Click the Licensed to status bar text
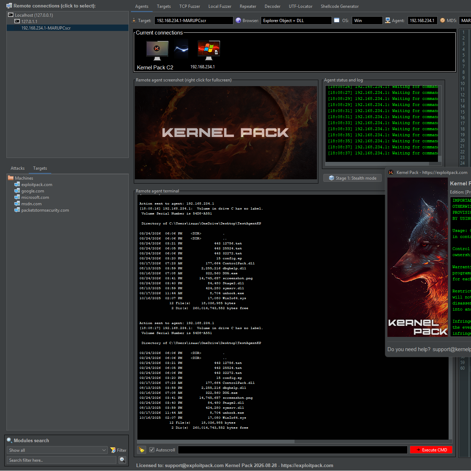471x471 pixels. click(x=235, y=465)
